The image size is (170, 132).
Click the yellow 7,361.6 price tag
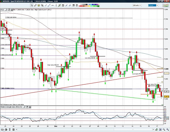(x=166, y=96)
